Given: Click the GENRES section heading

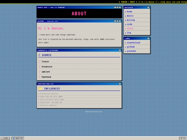Looking at the screenshot, I should 47,55.
